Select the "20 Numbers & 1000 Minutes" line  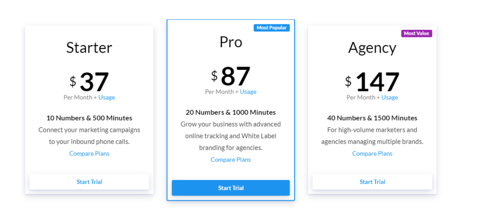231,112
